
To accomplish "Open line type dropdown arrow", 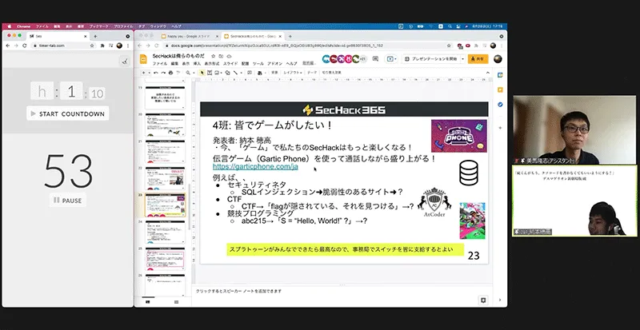I will coord(242,73).
